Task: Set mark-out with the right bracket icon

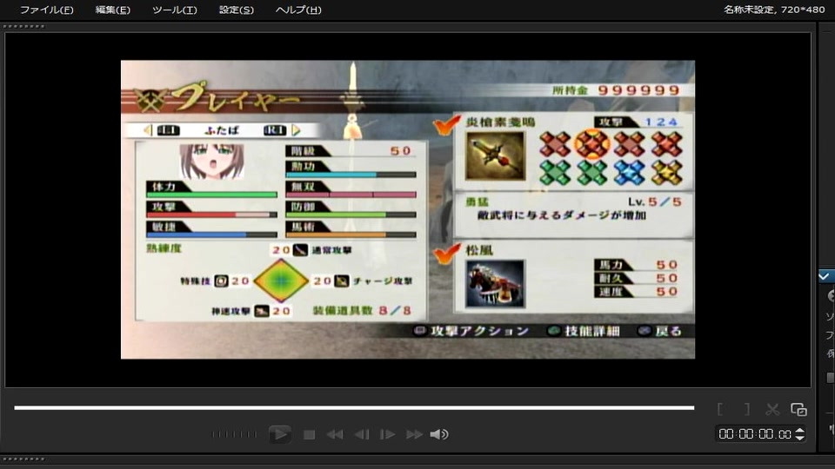Action: [x=746, y=409]
